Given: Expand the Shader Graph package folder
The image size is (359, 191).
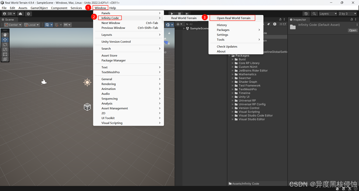Looking at the screenshot, I should coord(233,82).
